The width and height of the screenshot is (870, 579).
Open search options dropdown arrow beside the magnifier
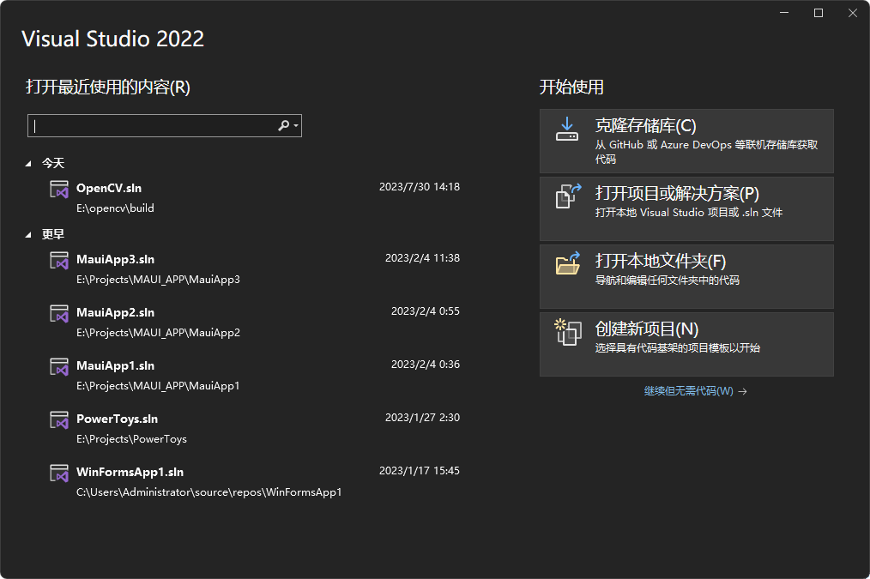(296, 126)
